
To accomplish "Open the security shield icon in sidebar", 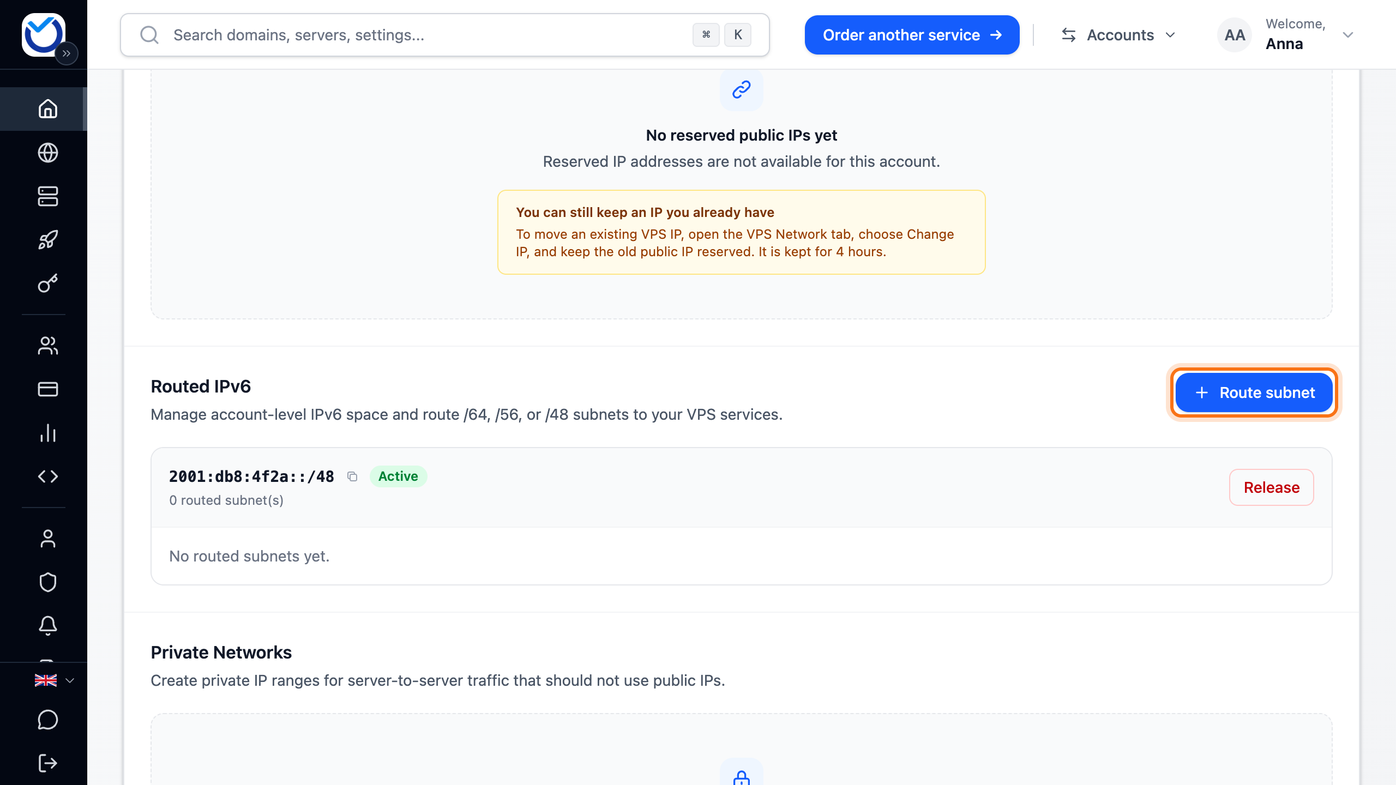I will [48, 582].
